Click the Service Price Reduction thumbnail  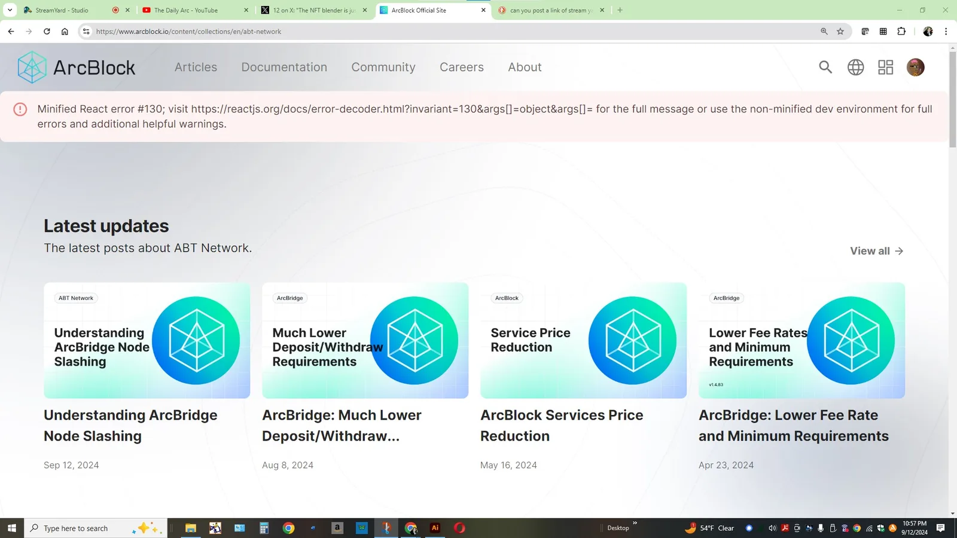coord(583,340)
